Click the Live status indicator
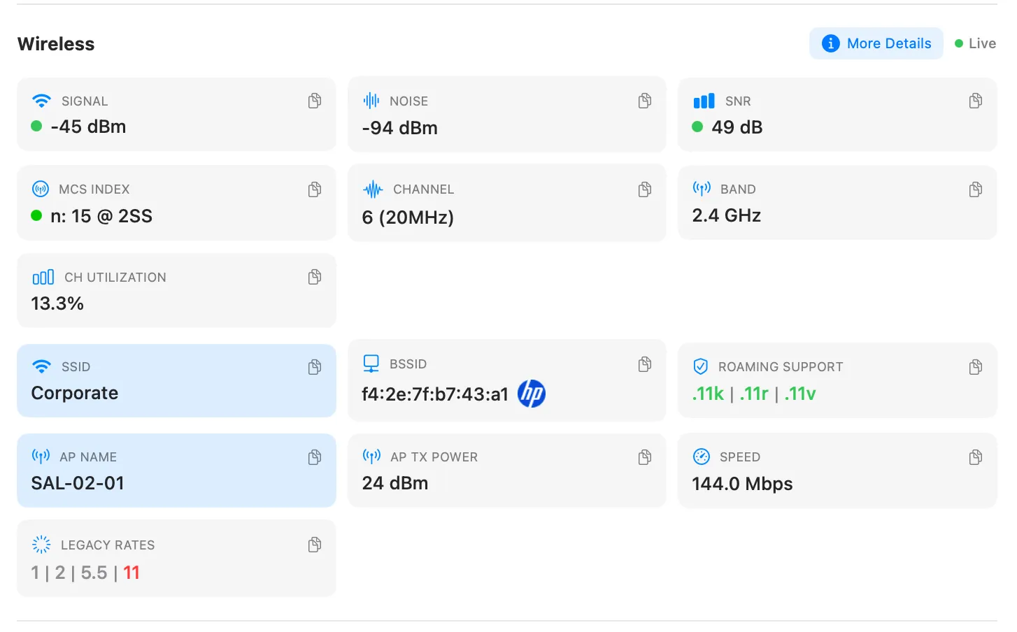1017x632 pixels. 975,43
